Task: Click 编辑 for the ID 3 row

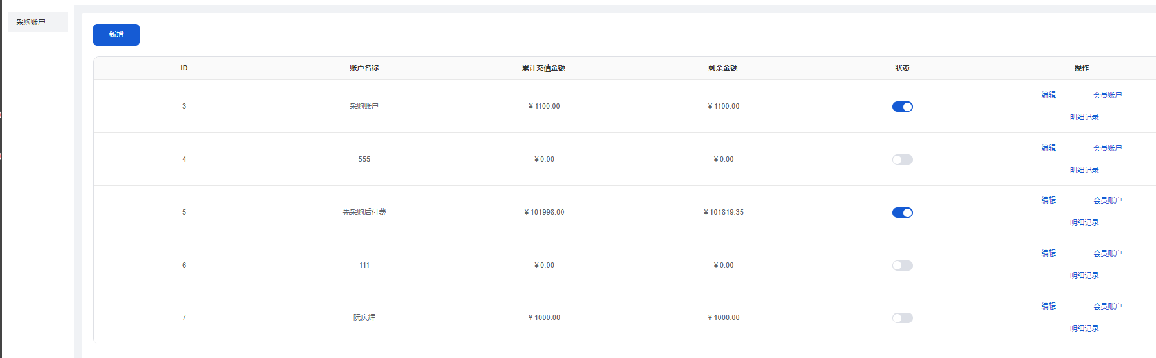Action: point(1048,95)
